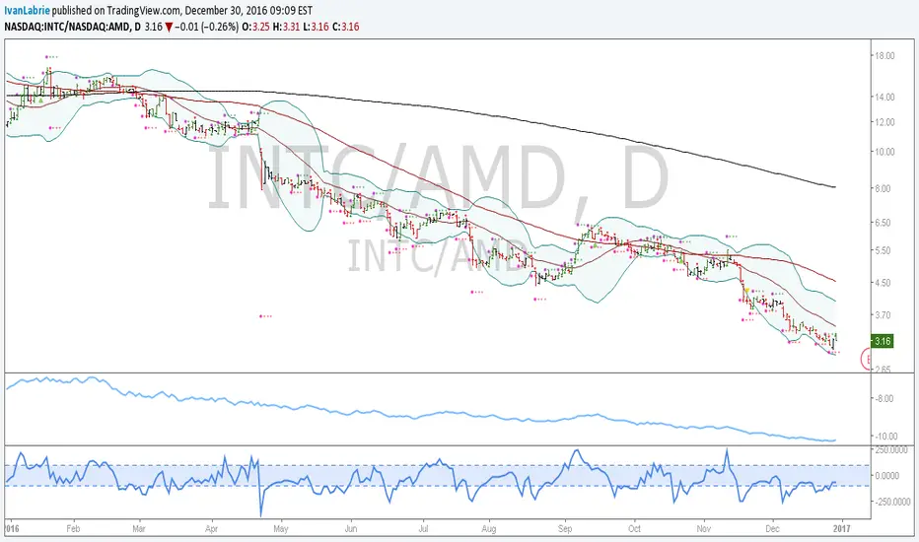Click the yellow down-triangle marker in late November
Image resolution: width=919 pixels, height=542 pixels.
tap(746, 291)
